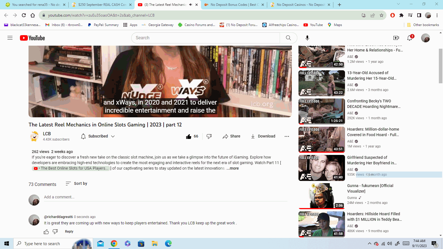Image resolution: width=443 pixels, height=249 pixels.
Task: Open the Mail app on taskbar
Action: tap(101, 243)
